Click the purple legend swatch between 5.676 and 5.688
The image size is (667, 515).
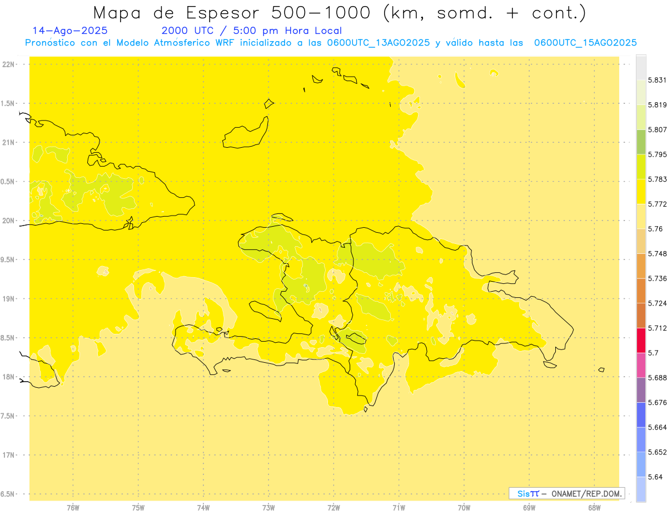tap(641, 390)
